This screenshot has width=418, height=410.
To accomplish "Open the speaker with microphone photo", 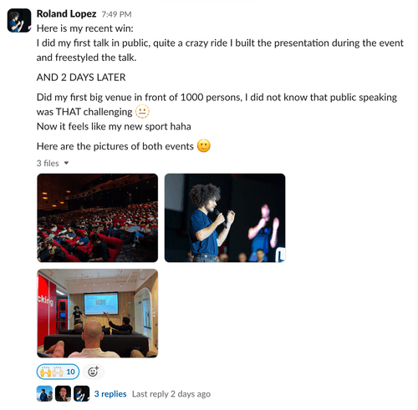I will (x=225, y=218).
